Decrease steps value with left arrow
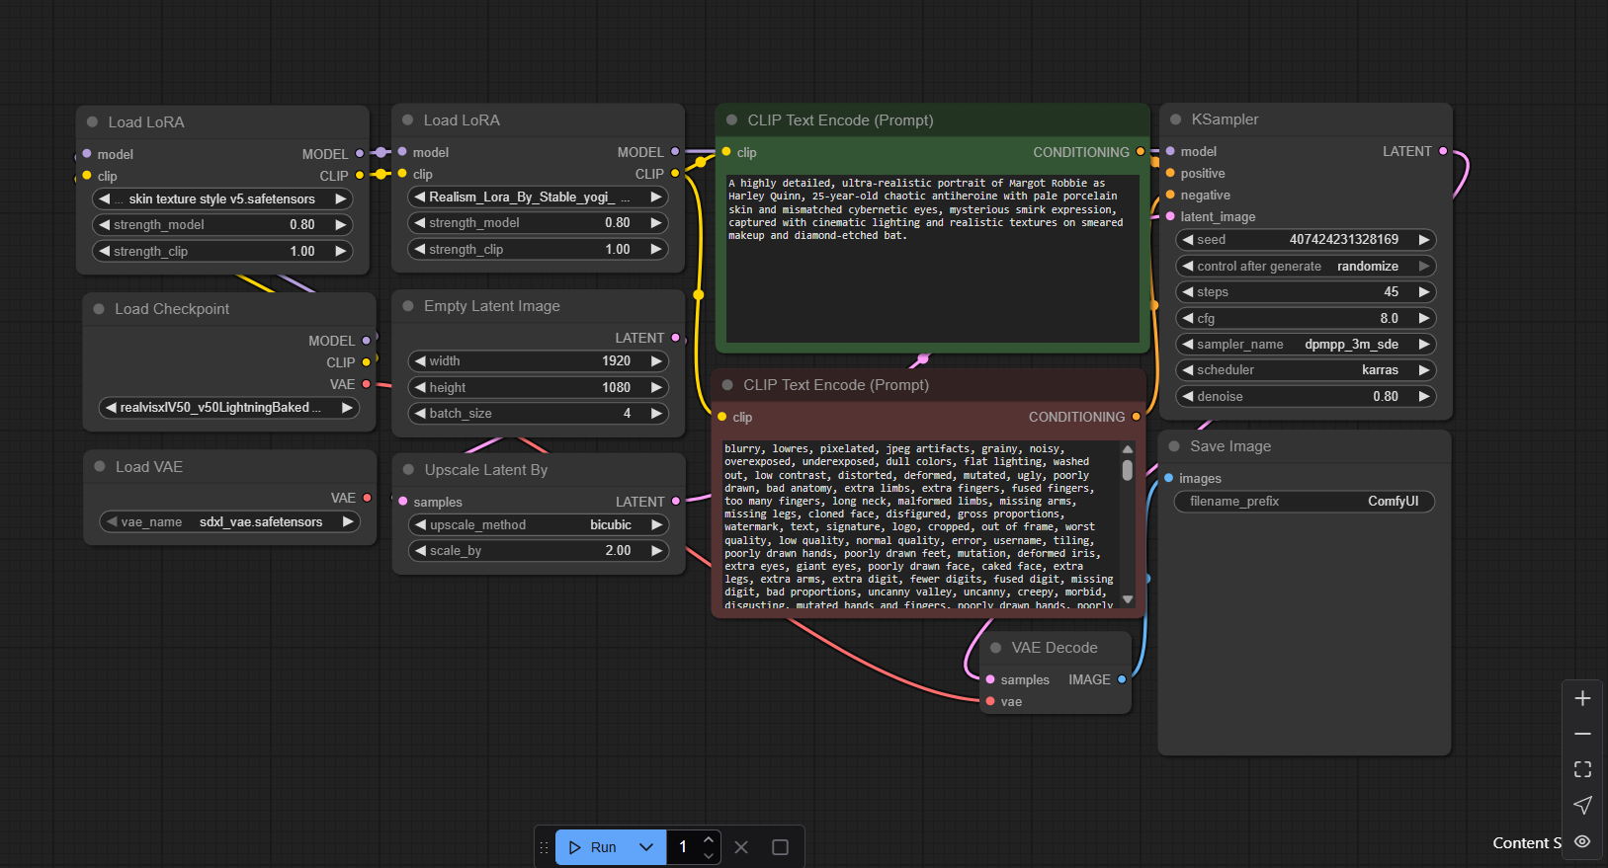 click(x=1188, y=291)
